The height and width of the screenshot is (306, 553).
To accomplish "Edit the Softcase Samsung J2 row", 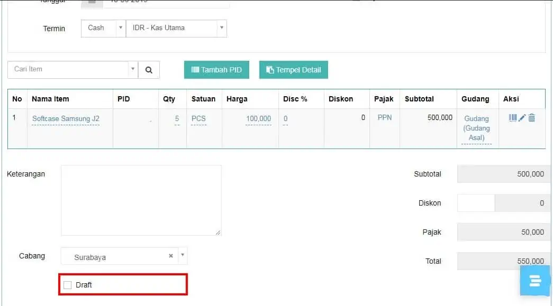I will (522, 118).
